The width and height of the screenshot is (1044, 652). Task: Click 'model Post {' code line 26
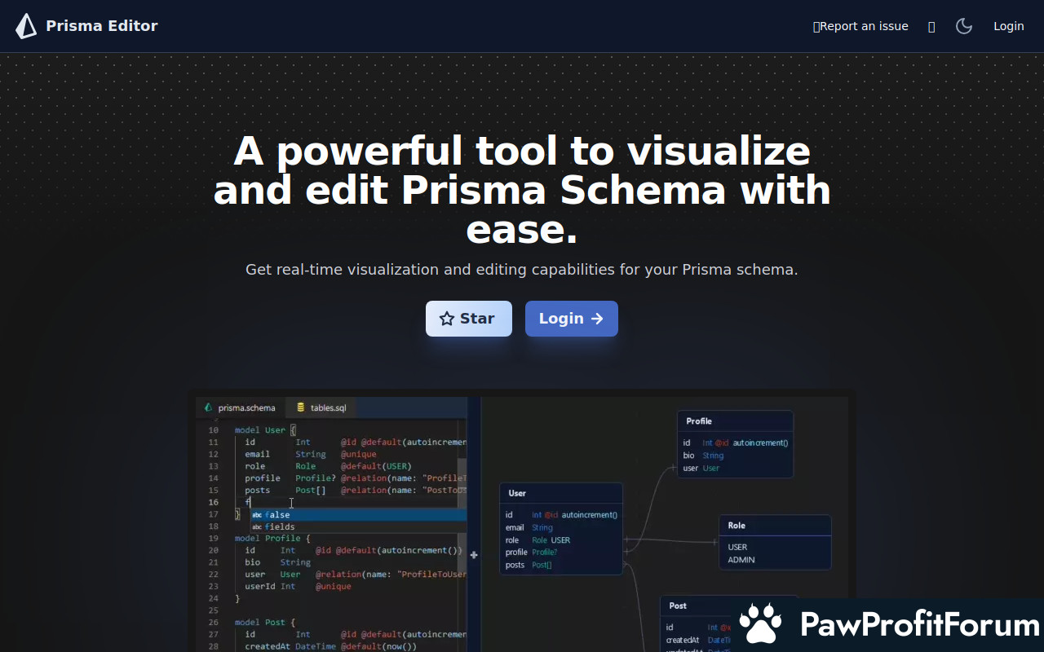pyautogui.click(x=265, y=623)
